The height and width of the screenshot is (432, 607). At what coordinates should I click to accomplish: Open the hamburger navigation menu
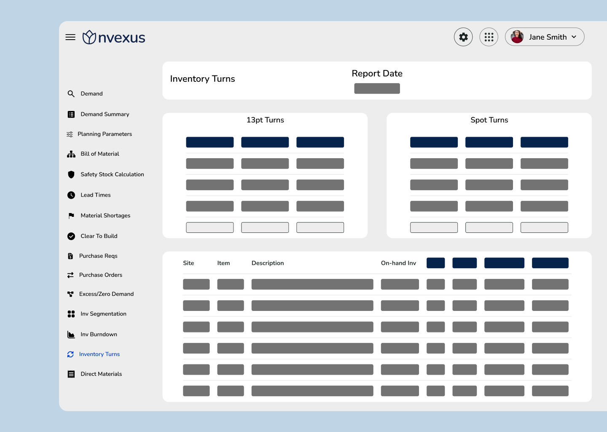(x=70, y=37)
